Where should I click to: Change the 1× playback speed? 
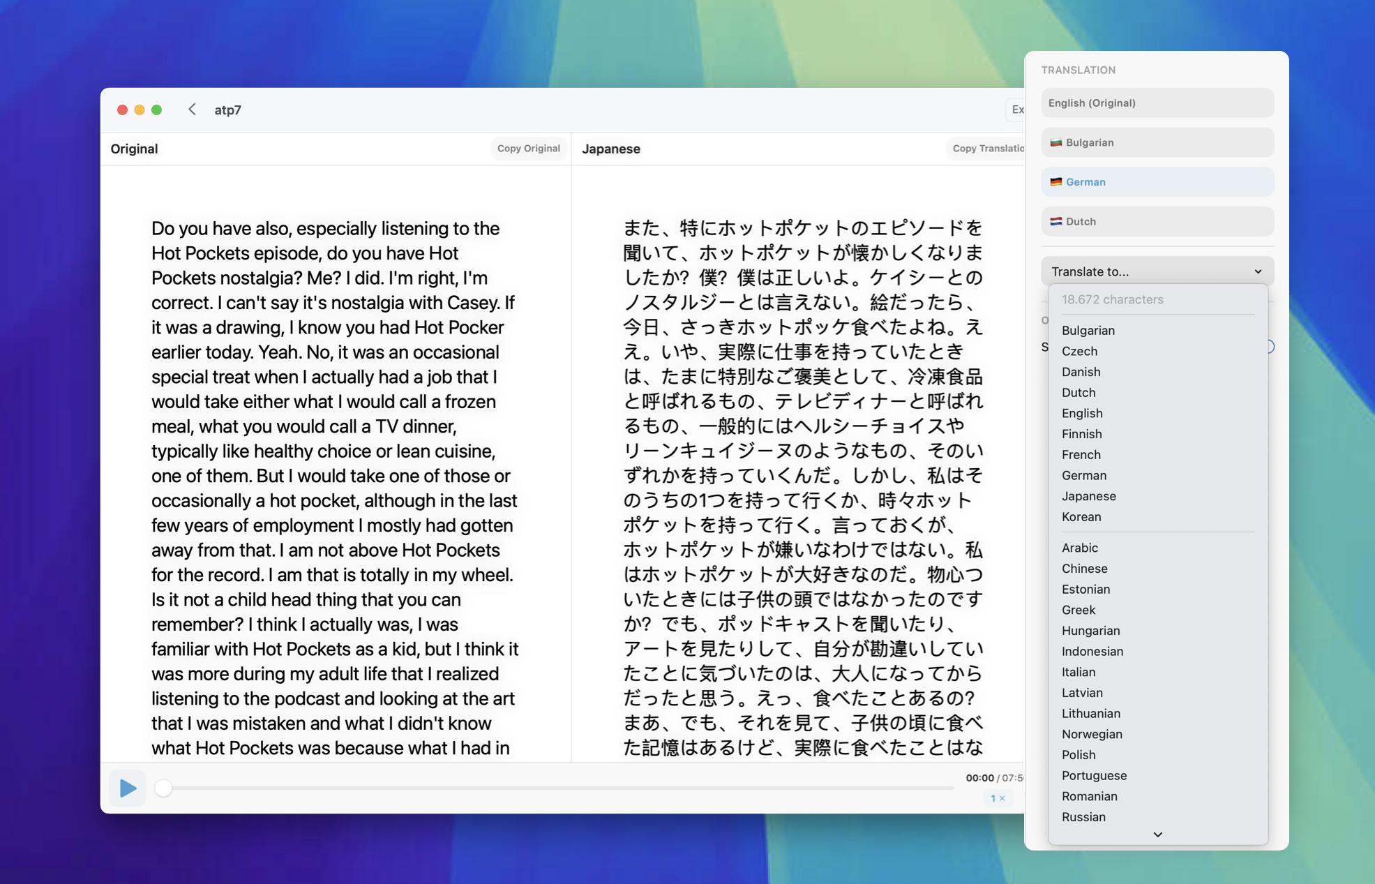[x=998, y=798]
